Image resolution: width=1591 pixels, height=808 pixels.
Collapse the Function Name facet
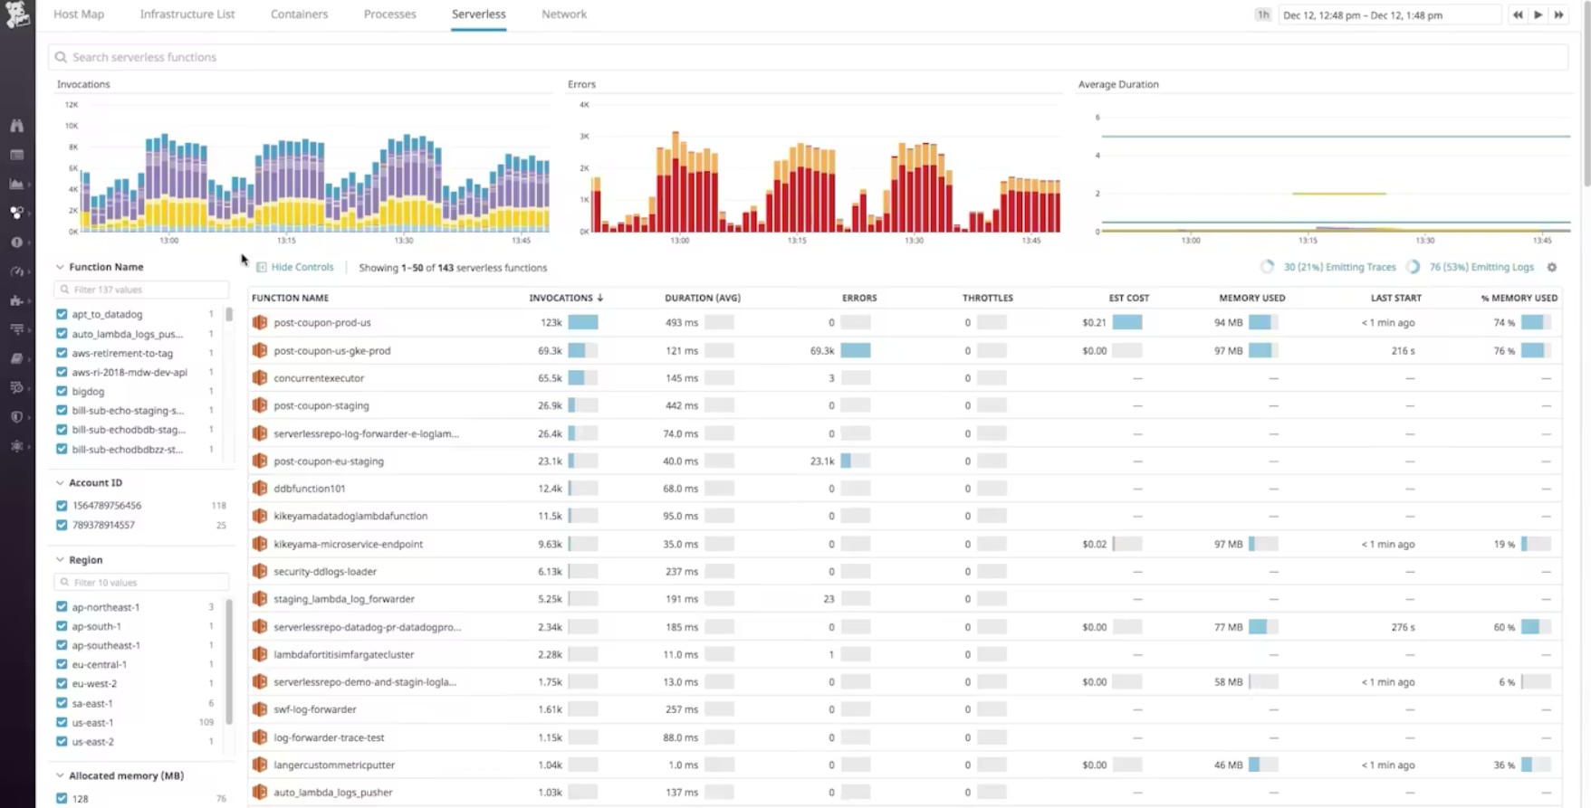pyautogui.click(x=60, y=267)
